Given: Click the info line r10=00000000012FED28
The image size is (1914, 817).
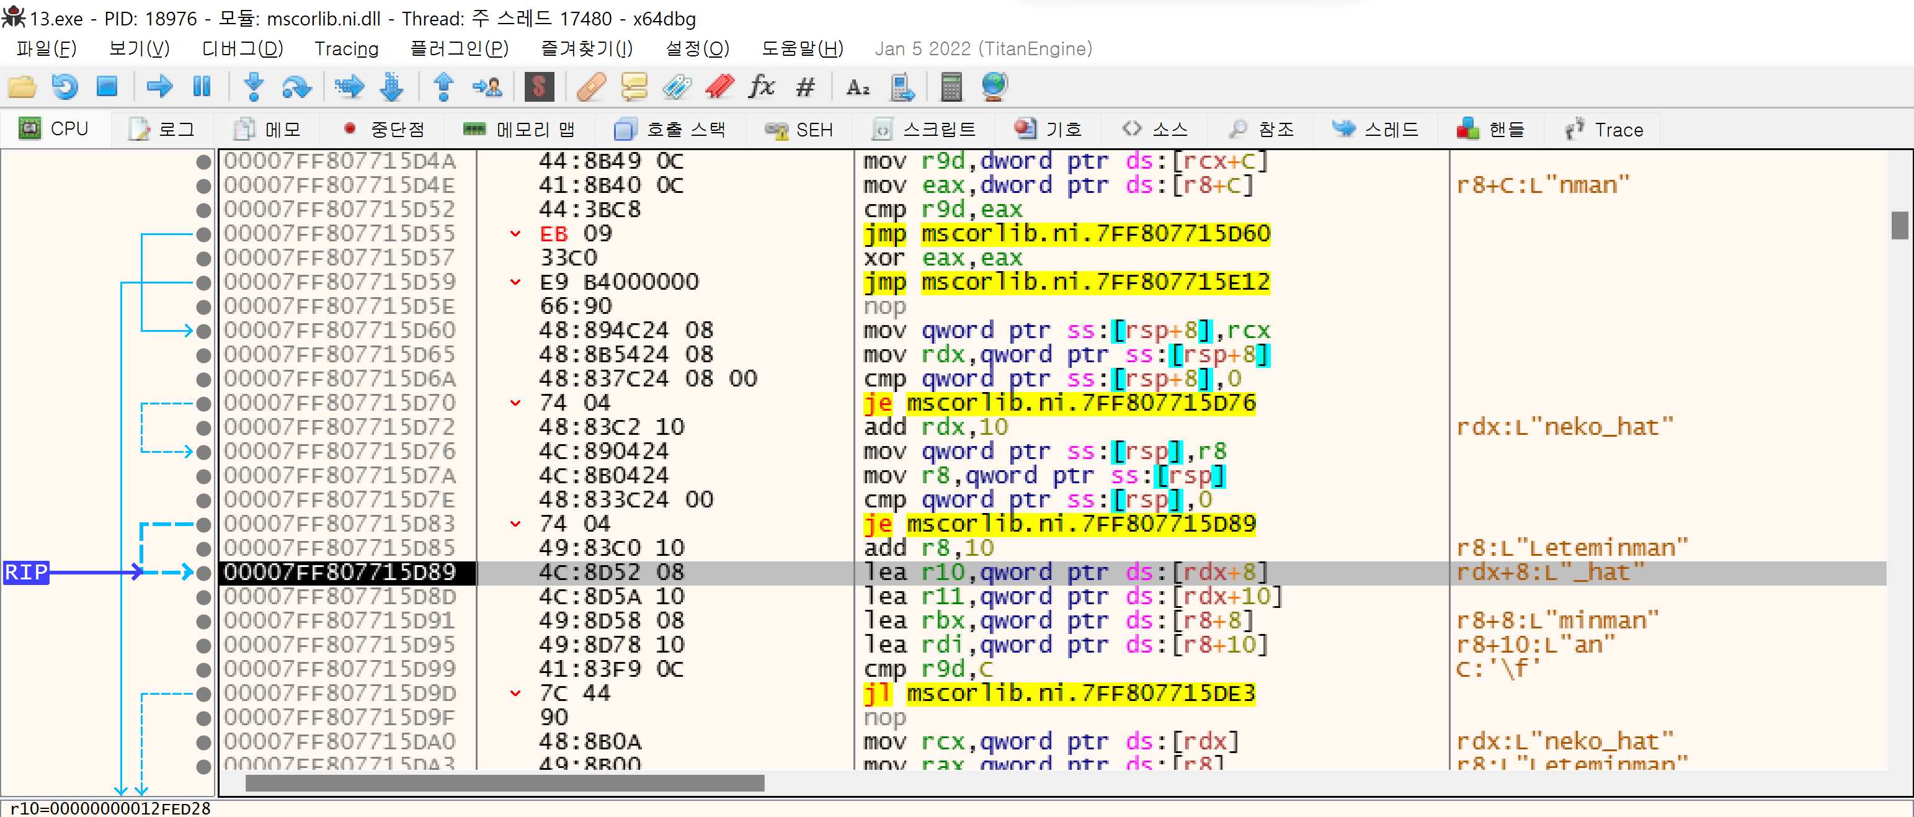Looking at the screenshot, I should [112, 808].
